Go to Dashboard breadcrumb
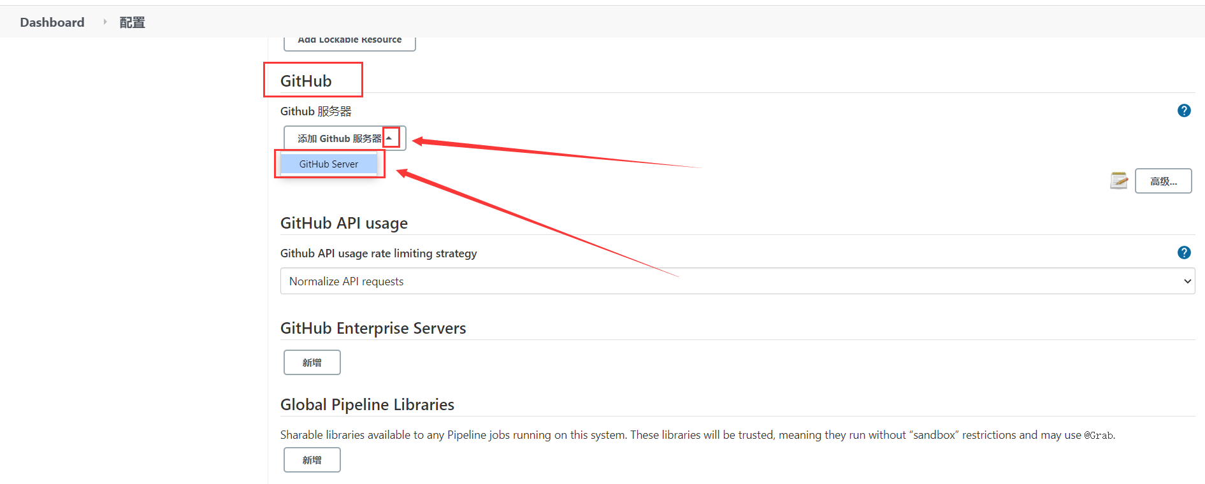The height and width of the screenshot is (484, 1205). [x=52, y=22]
